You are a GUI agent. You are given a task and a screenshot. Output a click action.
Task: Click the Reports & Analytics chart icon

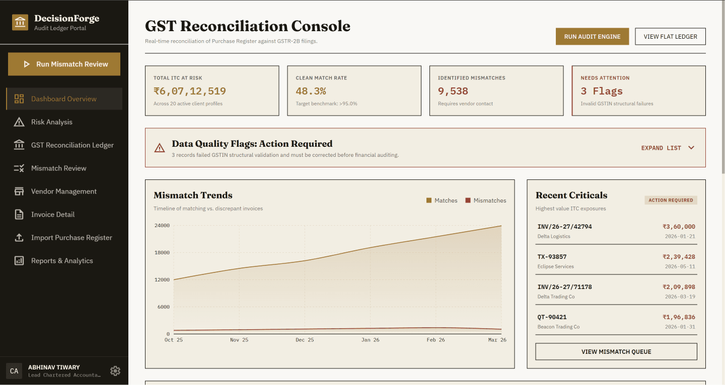tap(19, 261)
